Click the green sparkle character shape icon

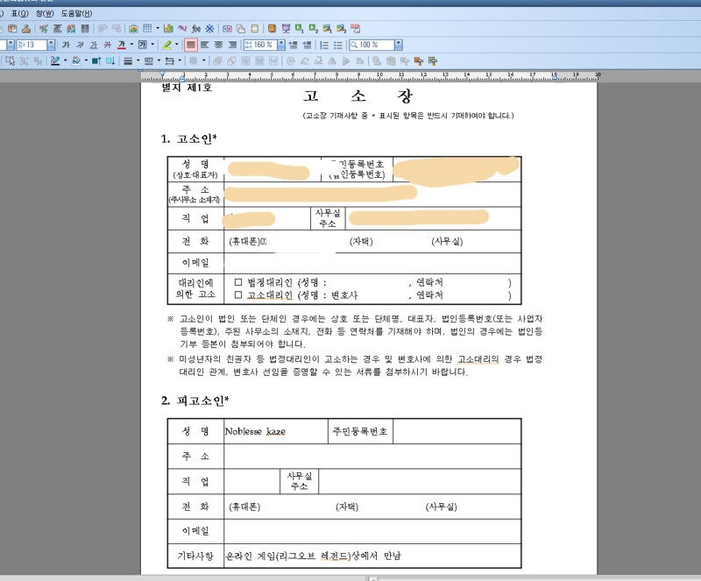tap(43, 29)
